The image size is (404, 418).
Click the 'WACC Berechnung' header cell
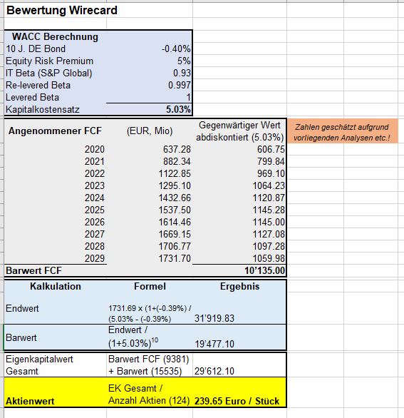55,37
